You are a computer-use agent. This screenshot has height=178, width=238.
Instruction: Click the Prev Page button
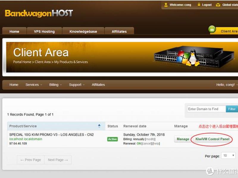click(31, 160)
